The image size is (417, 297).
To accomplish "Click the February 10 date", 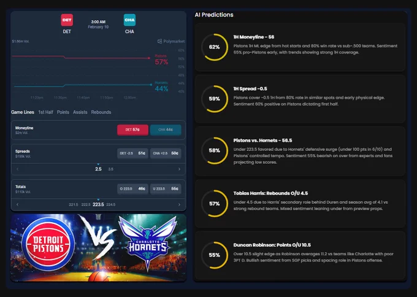I will (98, 27).
